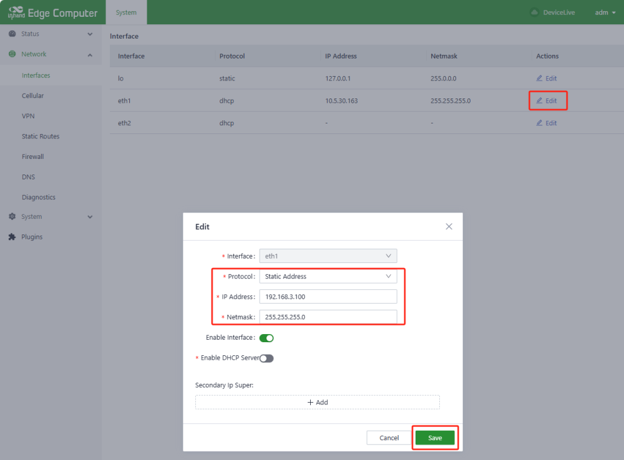Click the Plugins puzzle icon in sidebar
The height and width of the screenshot is (460, 624).
click(x=12, y=237)
